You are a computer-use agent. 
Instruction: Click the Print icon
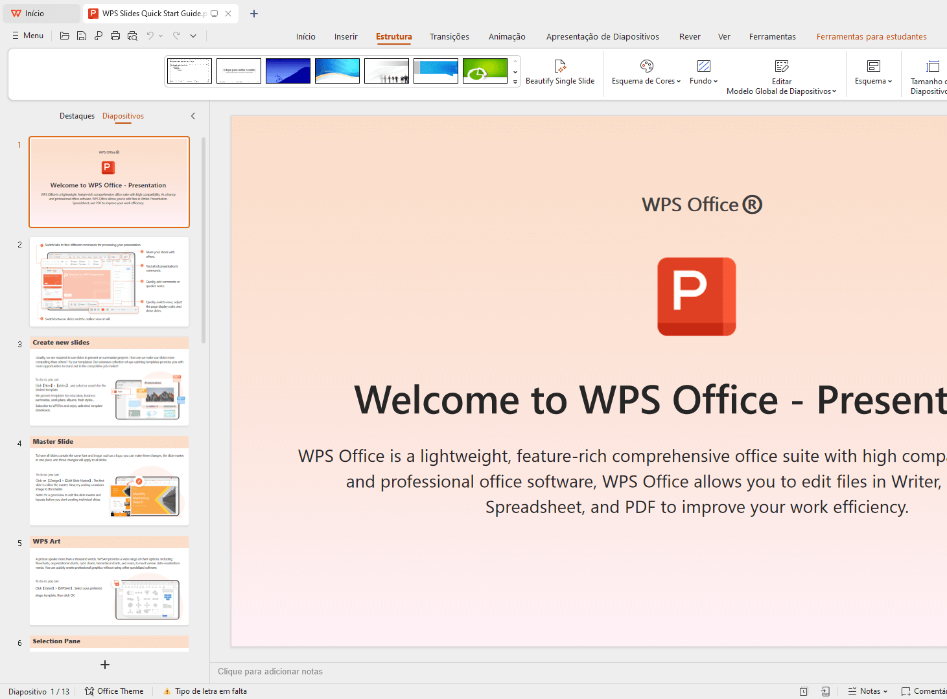(115, 36)
